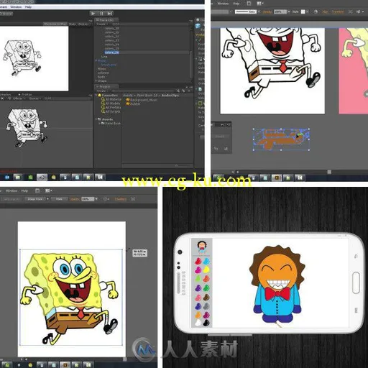
Task: Expand the shape object in Hierarchy
Action: click(96, 81)
